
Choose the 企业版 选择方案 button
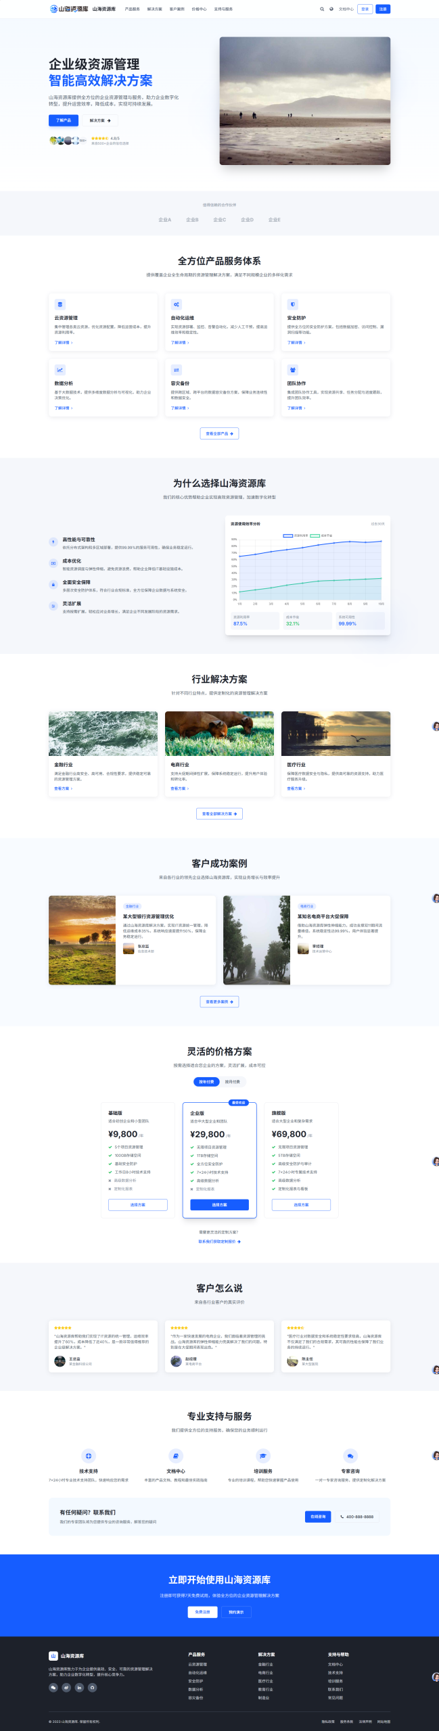pyautogui.click(x=219, y=1205)
